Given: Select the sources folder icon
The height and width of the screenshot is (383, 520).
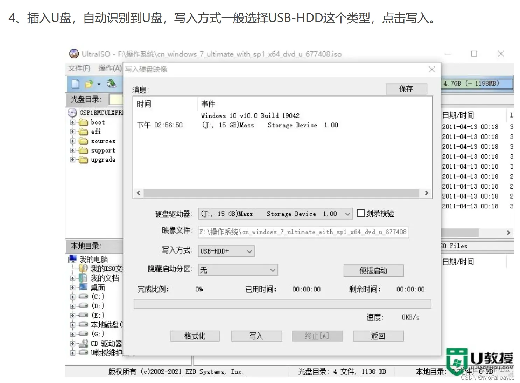Looking at the screenshot, I should click(x=83, y=141).
